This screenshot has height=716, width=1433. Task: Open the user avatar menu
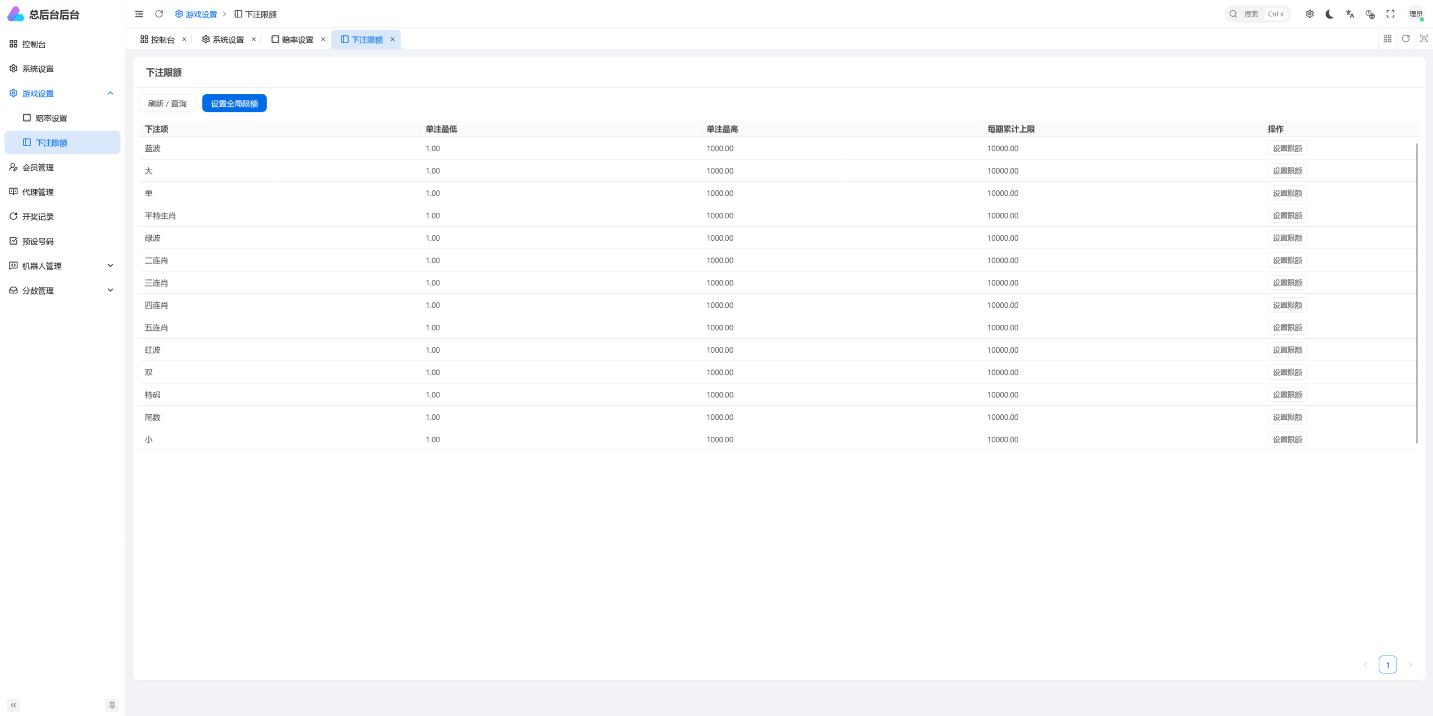coord(1416,14)
